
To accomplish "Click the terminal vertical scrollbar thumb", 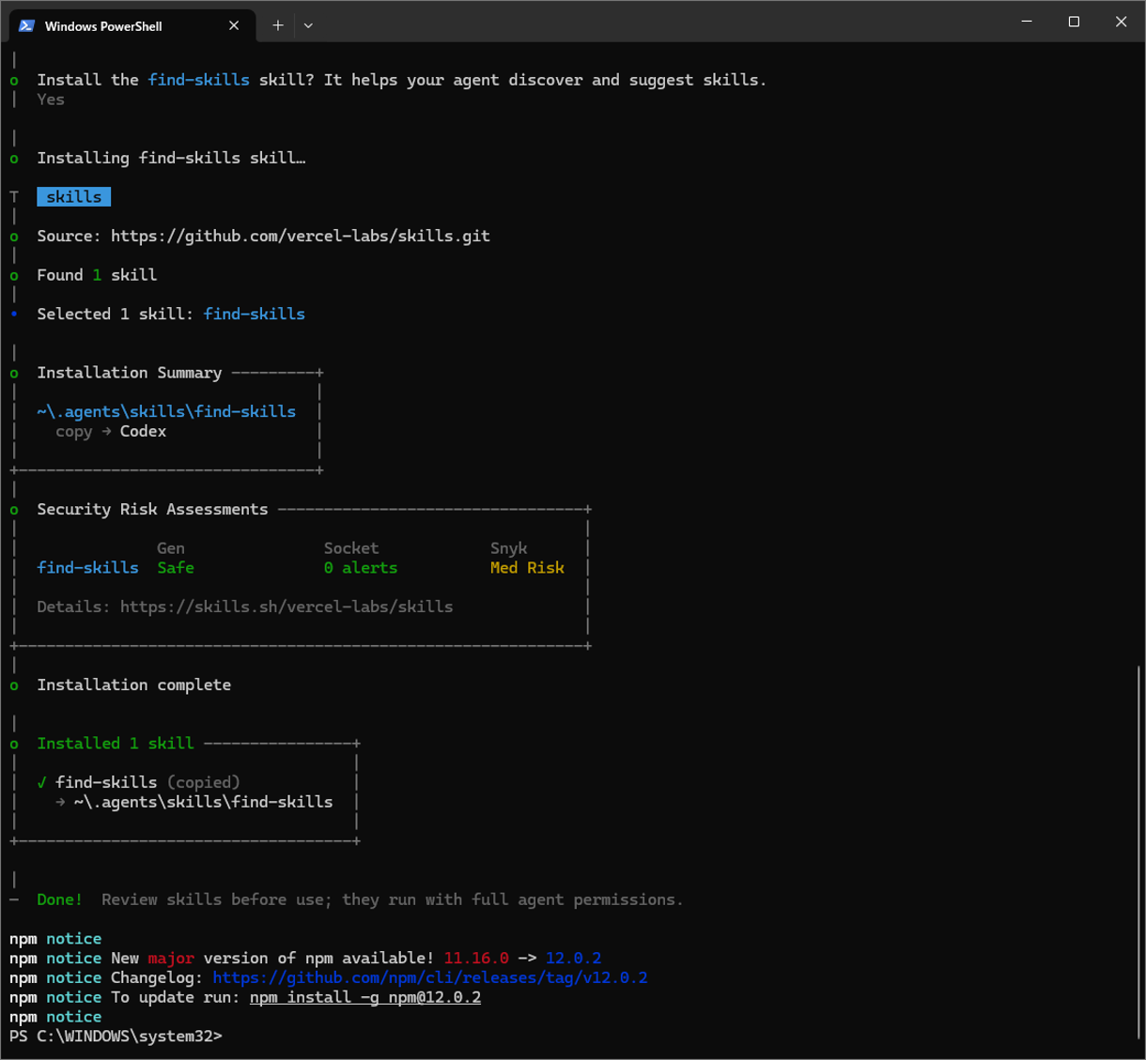I will (x=1138, y=853).
